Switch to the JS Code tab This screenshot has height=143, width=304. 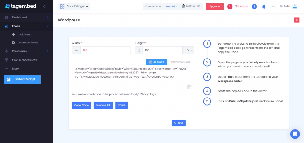pyautogui.click(x=156, y=62)
